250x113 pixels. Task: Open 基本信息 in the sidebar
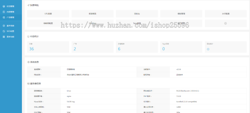10,26
